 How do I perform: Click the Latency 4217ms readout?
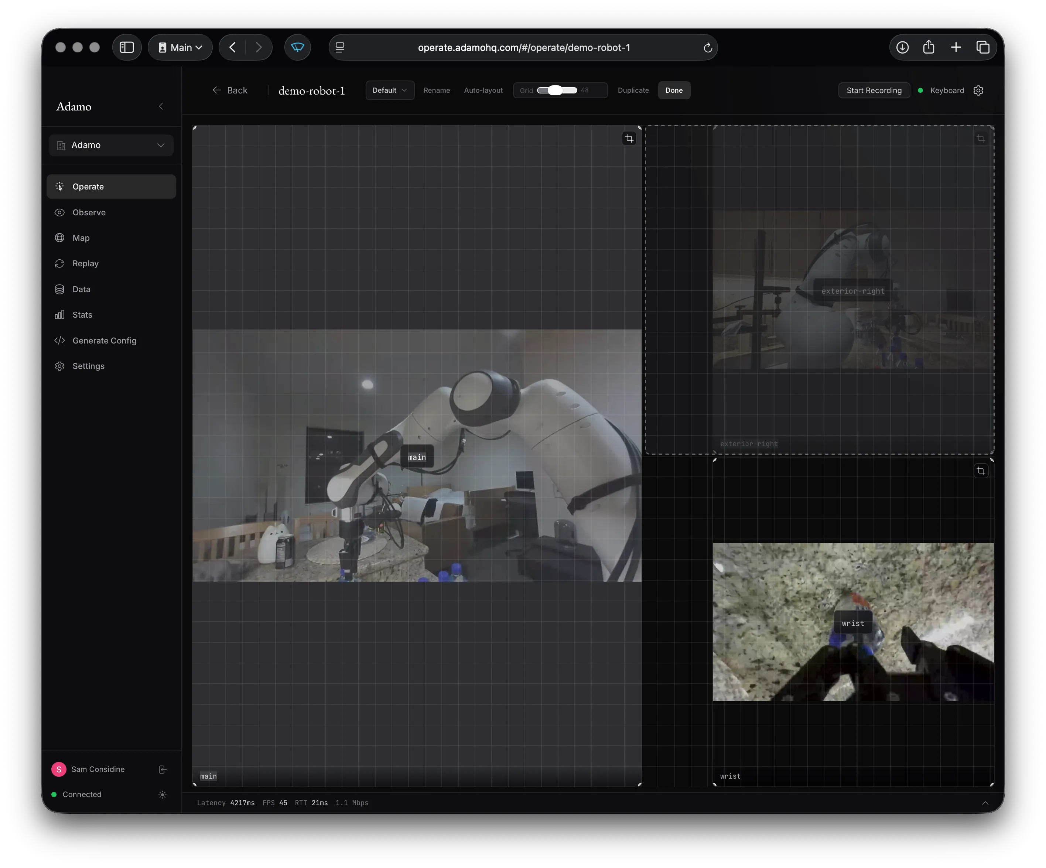pos(226,803)
